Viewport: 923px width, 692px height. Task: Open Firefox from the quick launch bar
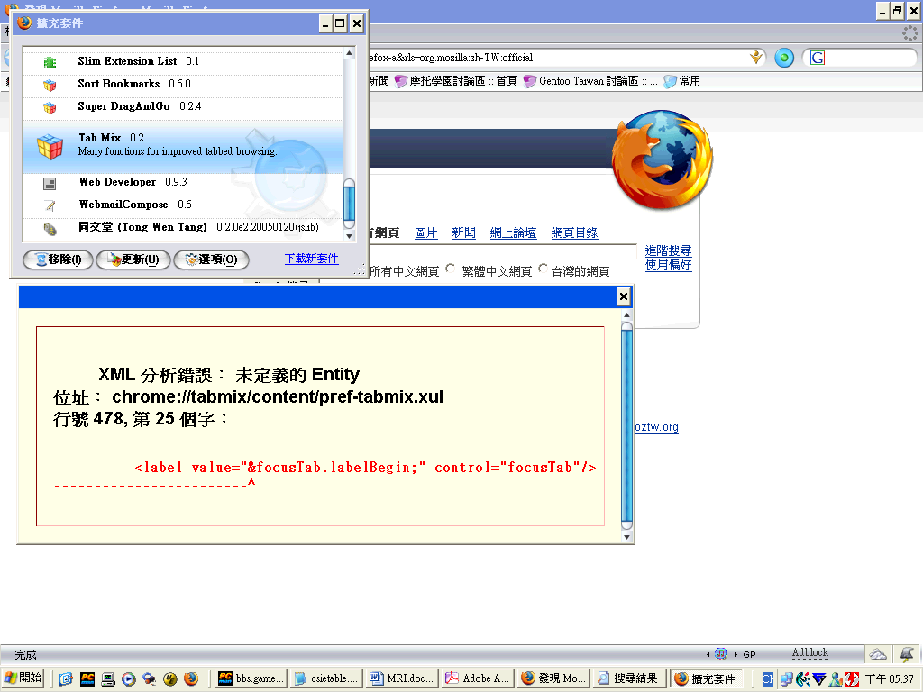point(190,678)
